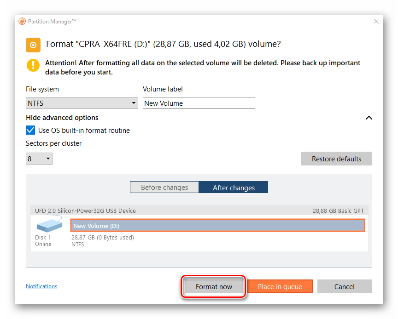The height and width of the screenshot is (319, 398).
Task: Open the Notifications link
Action: (41, 286)
